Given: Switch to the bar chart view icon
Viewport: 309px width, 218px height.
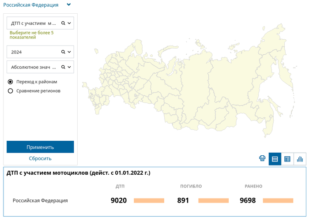Looking at the screenshot, I should (300, 159).
